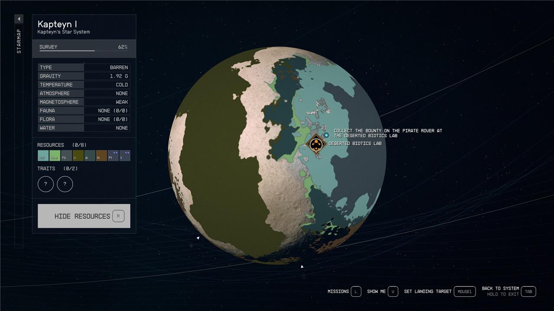The image size is (554, 311).
Task: Choose the U uranium resource tile
Action: click(x=78, y=155)
